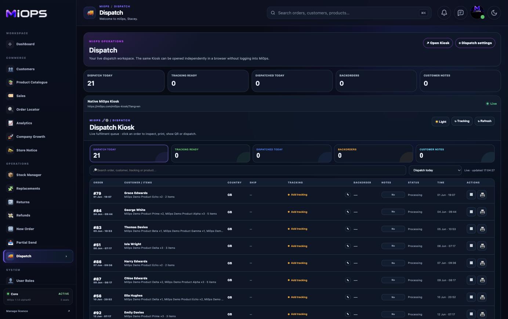
Task: Toggle Tracking view in kiosk
Action: point(462,121)
